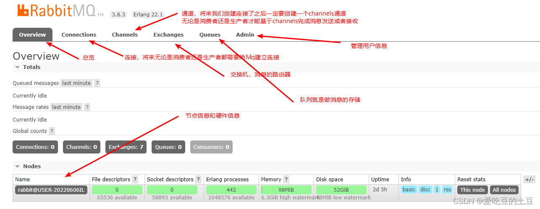540x209 pixels.
Task: Go to the Queues tab
Action: pos(210,34)
